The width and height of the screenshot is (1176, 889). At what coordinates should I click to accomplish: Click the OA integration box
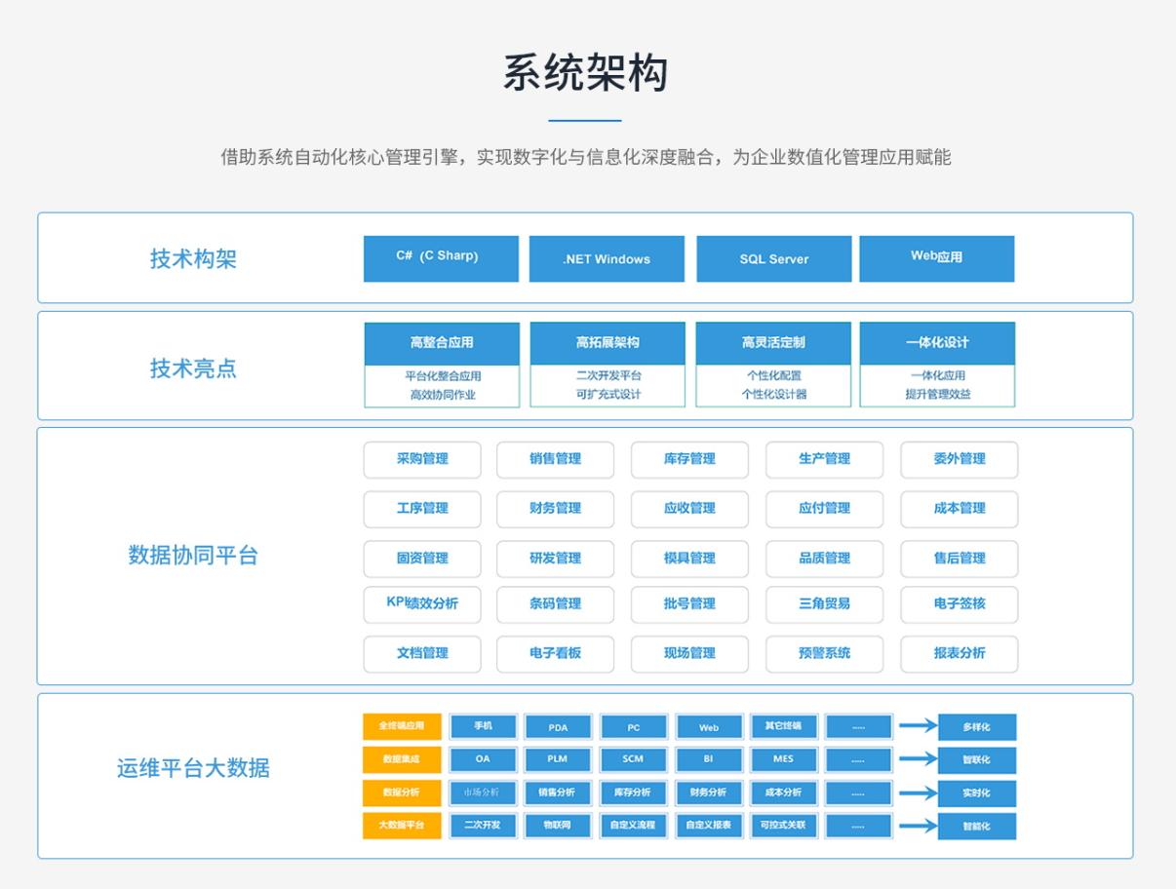coord(483,759)
